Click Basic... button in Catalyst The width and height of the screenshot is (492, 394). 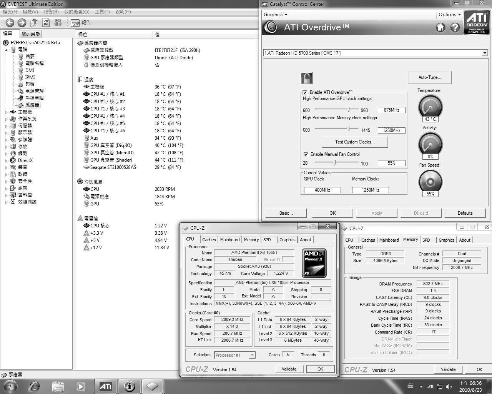(286, 213)
